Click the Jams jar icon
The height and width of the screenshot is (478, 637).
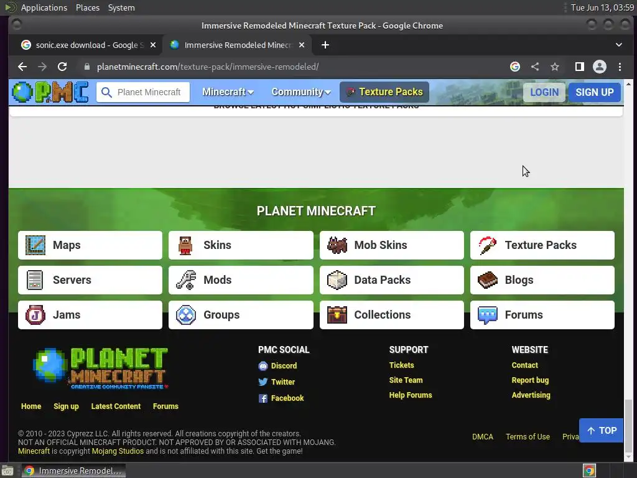click(x=35, y=315)
